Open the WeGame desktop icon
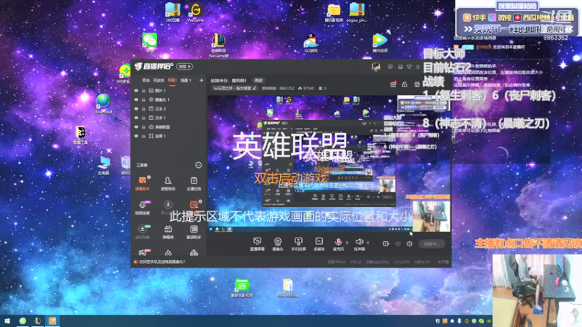The image size is (582, 327). pos(196,12)
